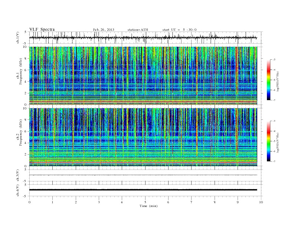Click the "2" tick on the time axis
The height and width of the screenshot is (227, 294).
[x=76, y=202]
